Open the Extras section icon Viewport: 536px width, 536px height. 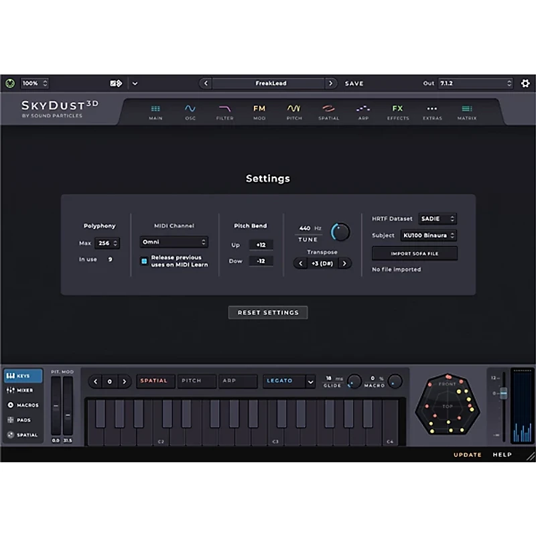coord(432,110)
